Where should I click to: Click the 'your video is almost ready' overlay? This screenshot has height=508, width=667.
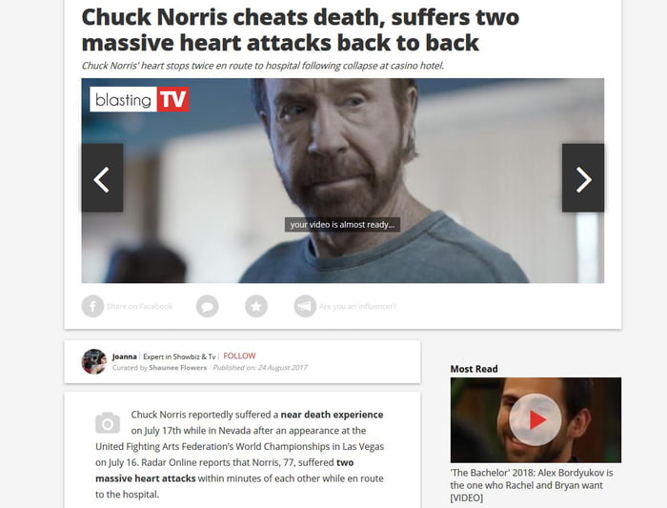342,225
